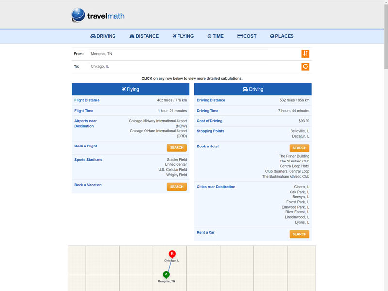Click Club Quarters, Central Loop
The width and height of the screenshot is (388, 291).
[x=287, y=171]
